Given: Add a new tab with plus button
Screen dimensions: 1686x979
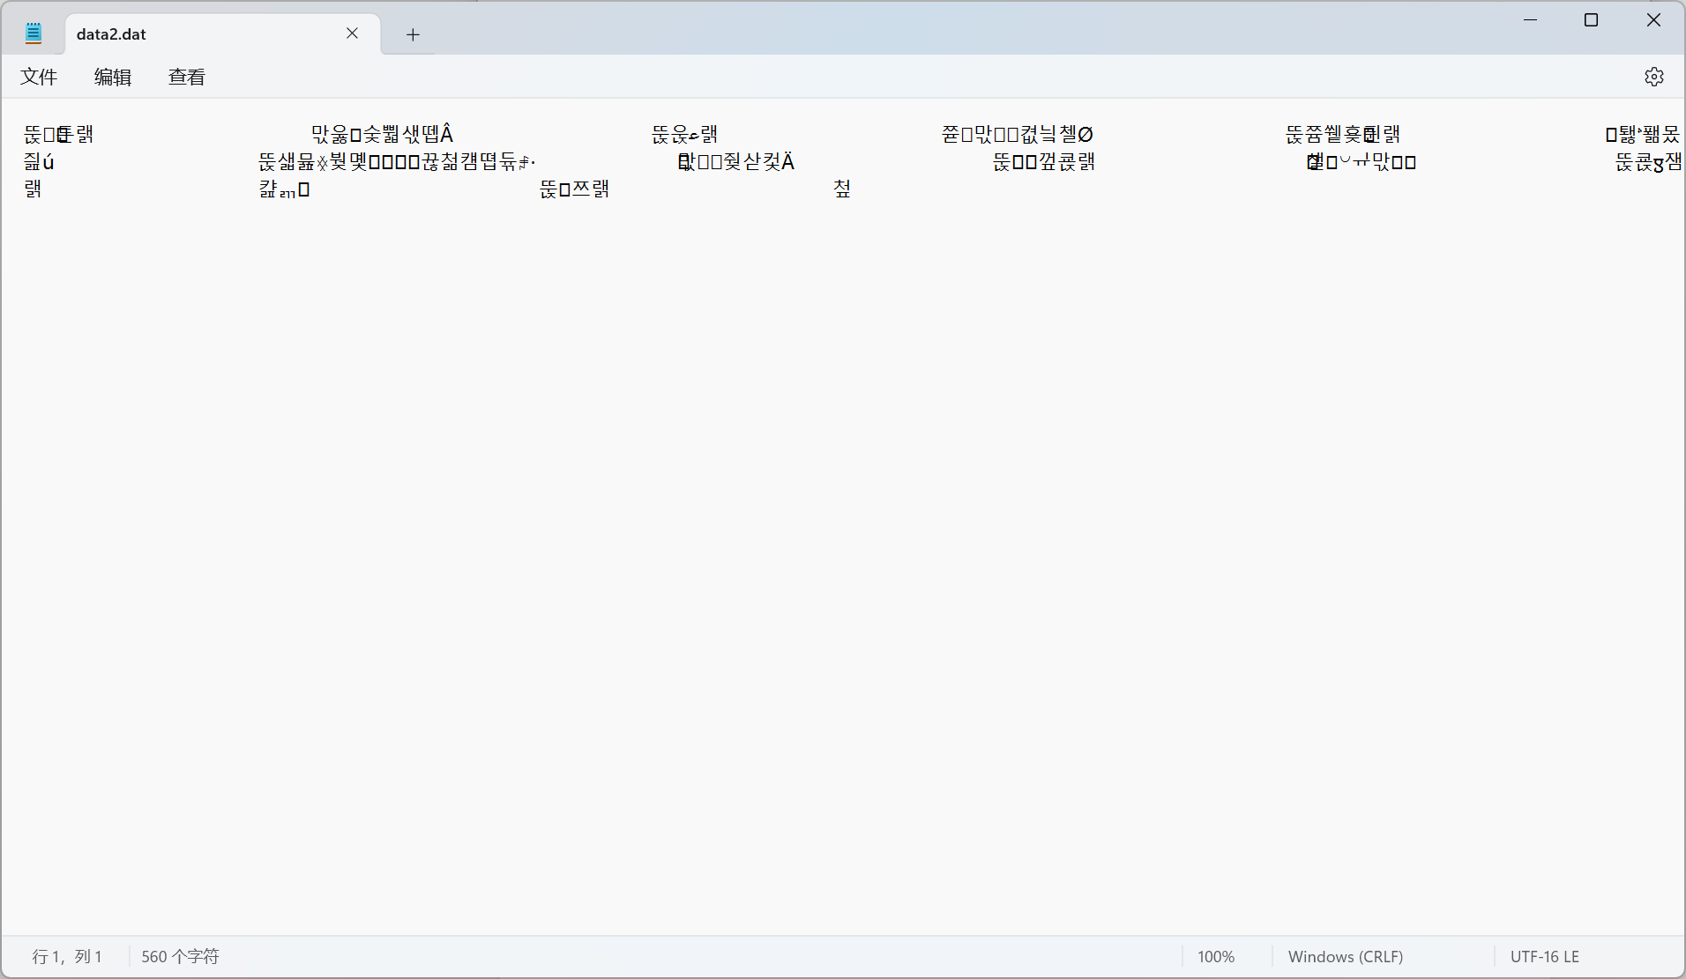Looking at the screenshot, I should point(413,34).
